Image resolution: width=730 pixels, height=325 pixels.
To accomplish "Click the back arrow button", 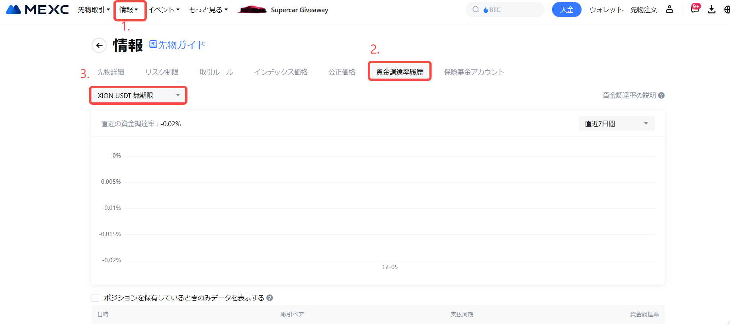I will coord(99,45).
